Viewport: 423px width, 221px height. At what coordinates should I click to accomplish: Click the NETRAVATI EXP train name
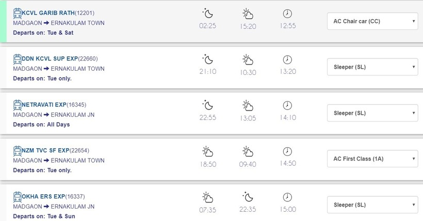click(43, 105)
